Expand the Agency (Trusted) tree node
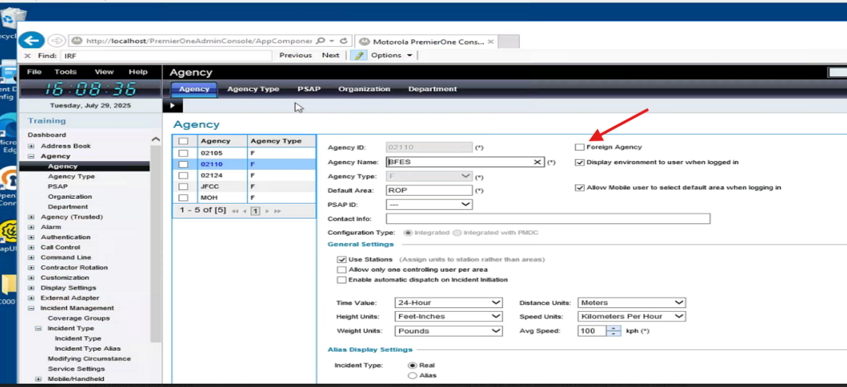 31,217
